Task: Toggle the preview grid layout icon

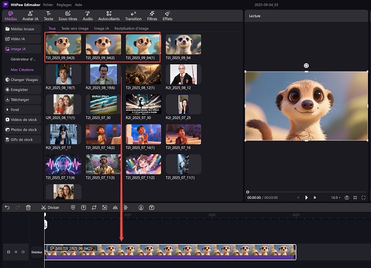Action: pyautogui.click(x=355, y=198)
